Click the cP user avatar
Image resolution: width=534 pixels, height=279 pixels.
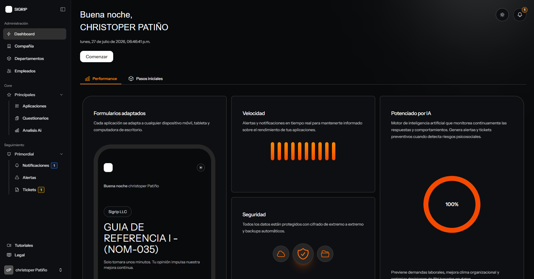click(x=9, y=270)
